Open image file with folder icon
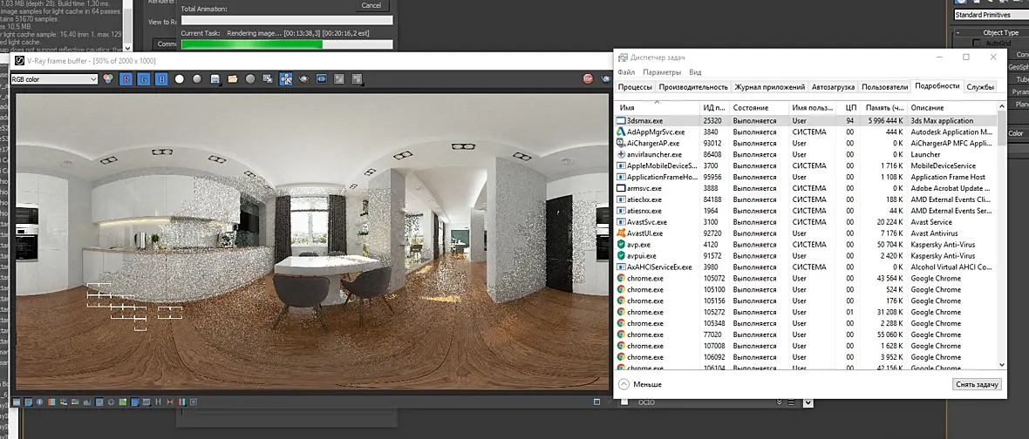 [232, 79]
